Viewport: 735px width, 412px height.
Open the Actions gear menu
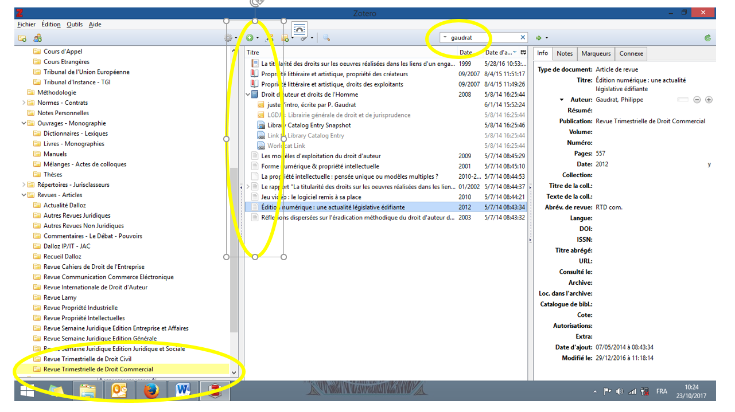pyautogui.click(x=229, y=38)
